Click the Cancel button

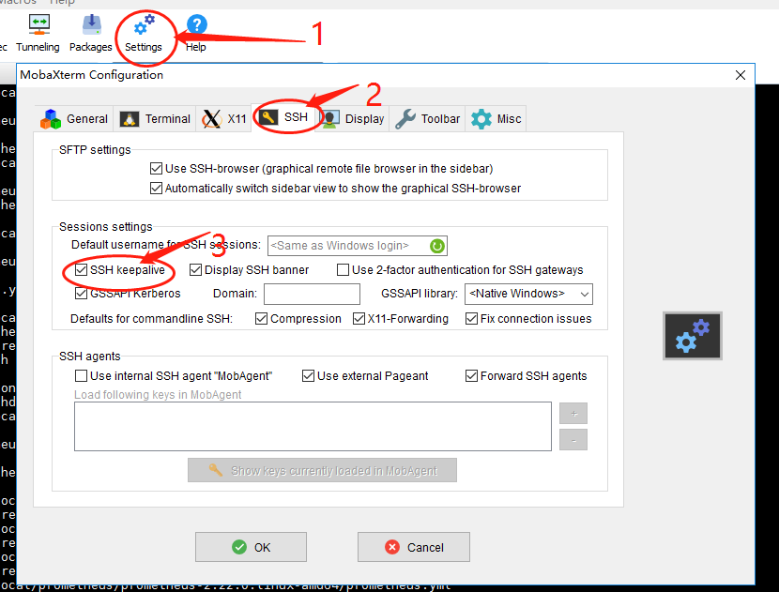tap(414, 547)
